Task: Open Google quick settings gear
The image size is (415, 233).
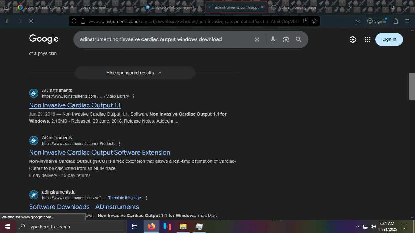Action: tap(353, 39)
